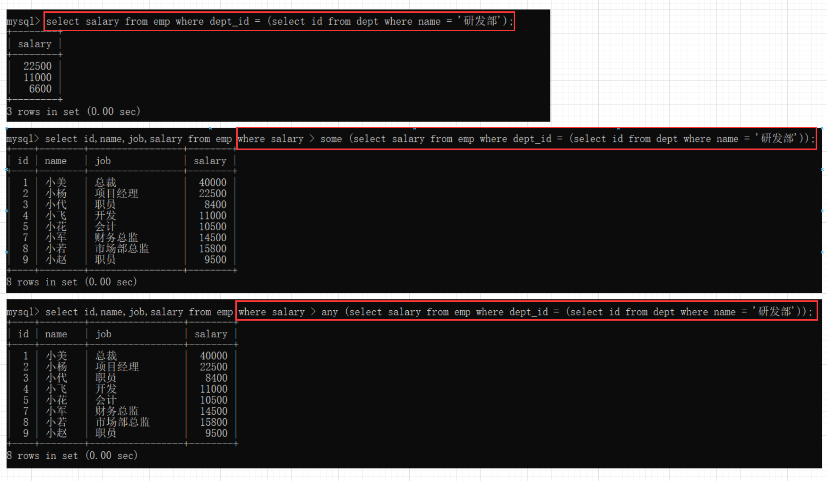Click the name 小代 in the 'some' query result
Image resolution: width=827 pixels, height=481 pixels.
pyautogui.click(x=56, y=204)
